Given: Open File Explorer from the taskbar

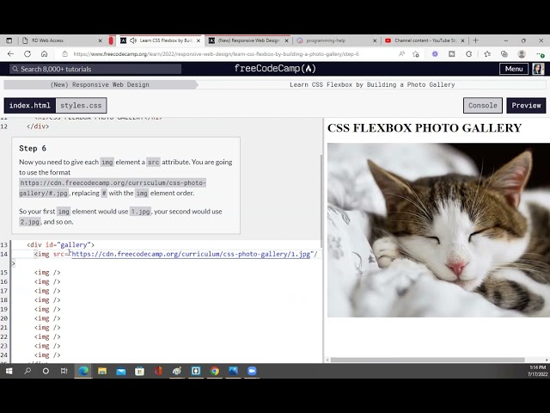Looking at the screenshot, I should 102,371.
